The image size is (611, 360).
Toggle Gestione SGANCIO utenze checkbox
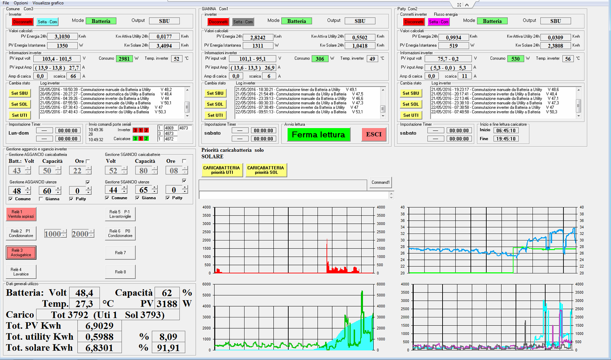pos(184,181)
